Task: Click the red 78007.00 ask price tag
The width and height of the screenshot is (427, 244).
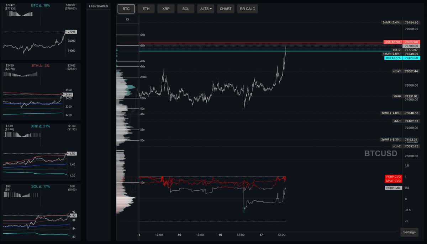Action: 412,42
